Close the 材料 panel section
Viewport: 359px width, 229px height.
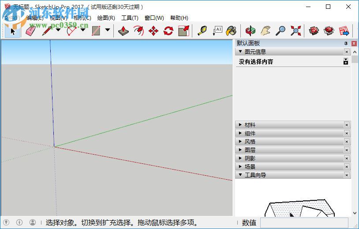[x=347, y=125]
